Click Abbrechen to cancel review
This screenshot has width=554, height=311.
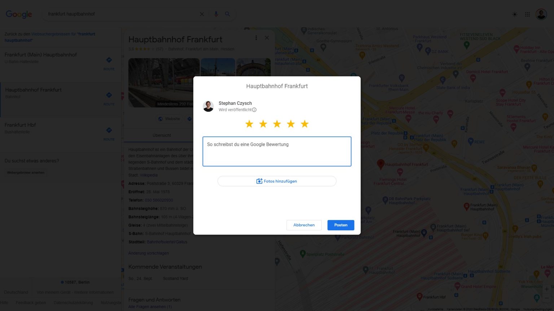tap(304, 225)
